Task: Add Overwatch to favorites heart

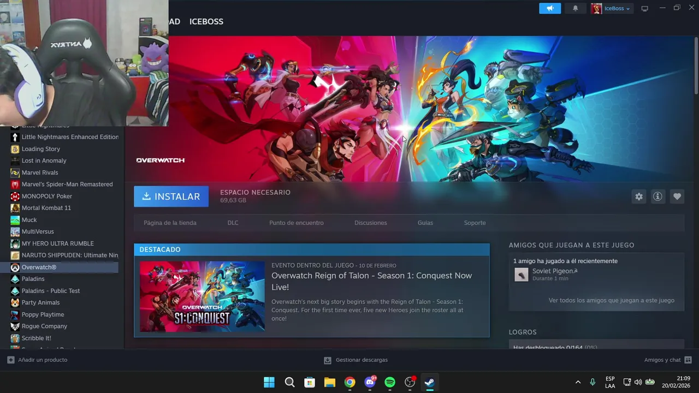Action: click(677, 196)
